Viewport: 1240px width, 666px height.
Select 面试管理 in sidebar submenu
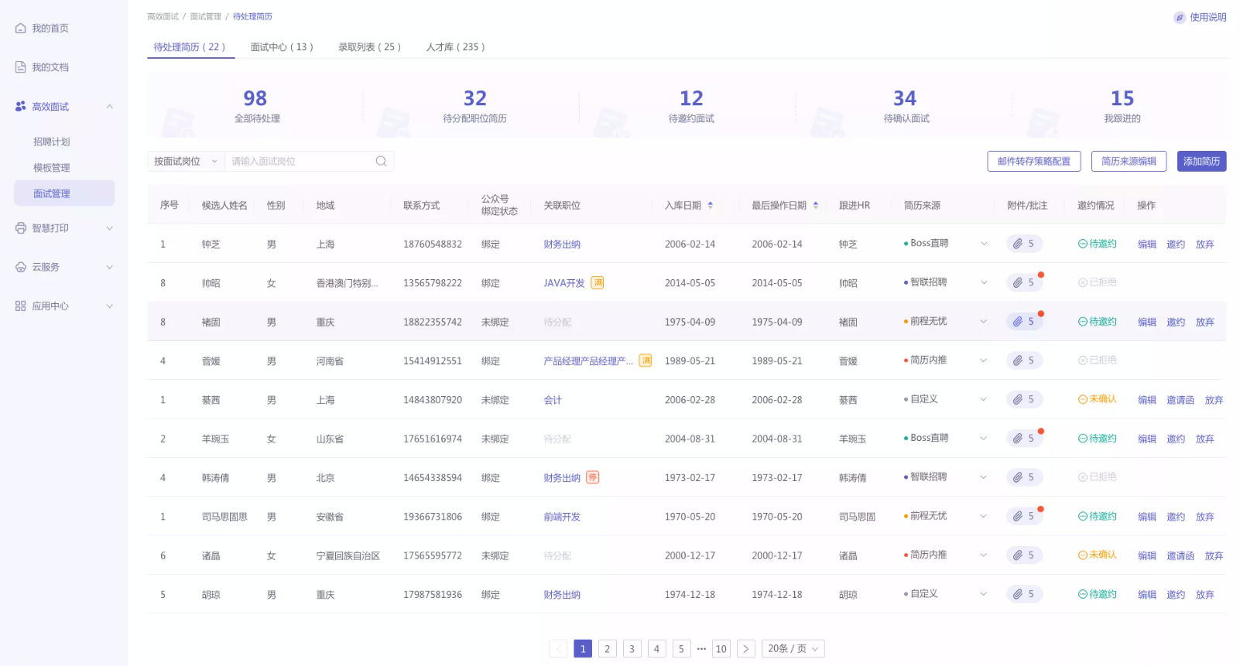coord(64,193)
